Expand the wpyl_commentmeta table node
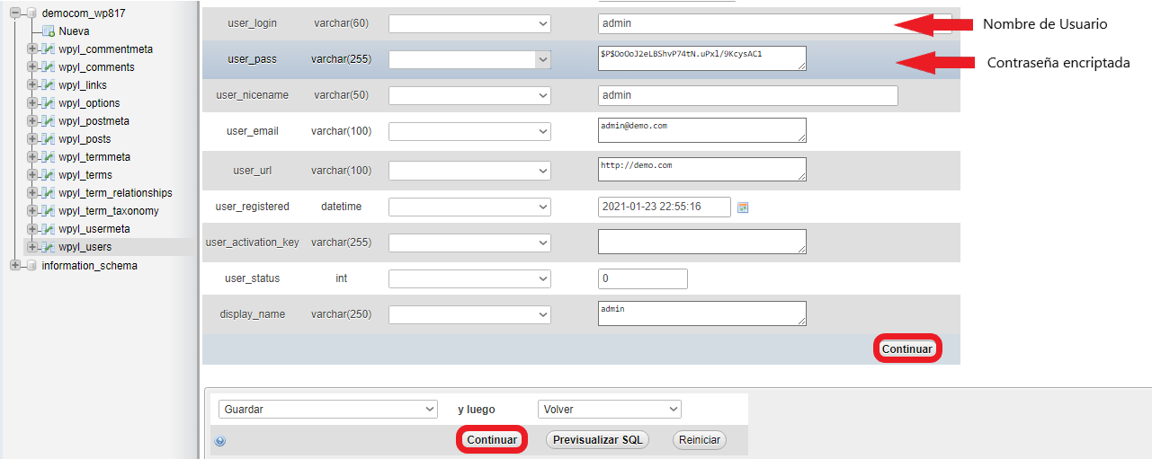 click(32, 49)
